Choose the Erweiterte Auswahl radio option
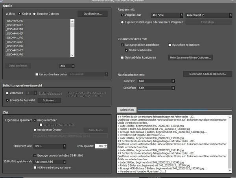Screen dimensions: 236x178 point(7,101)
